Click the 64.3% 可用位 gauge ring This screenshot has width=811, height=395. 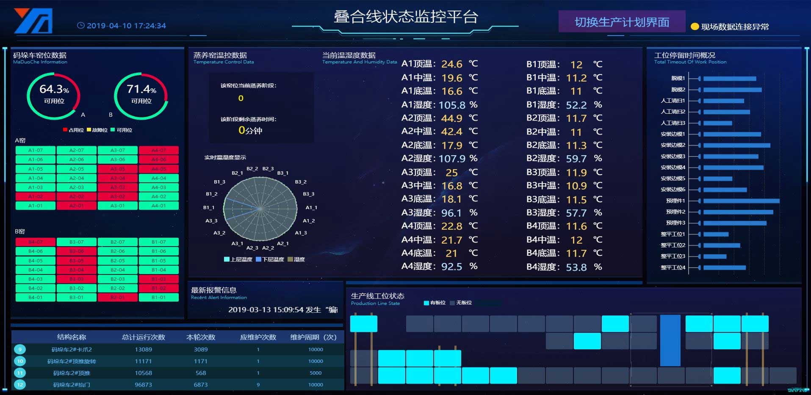click(53, 95)
